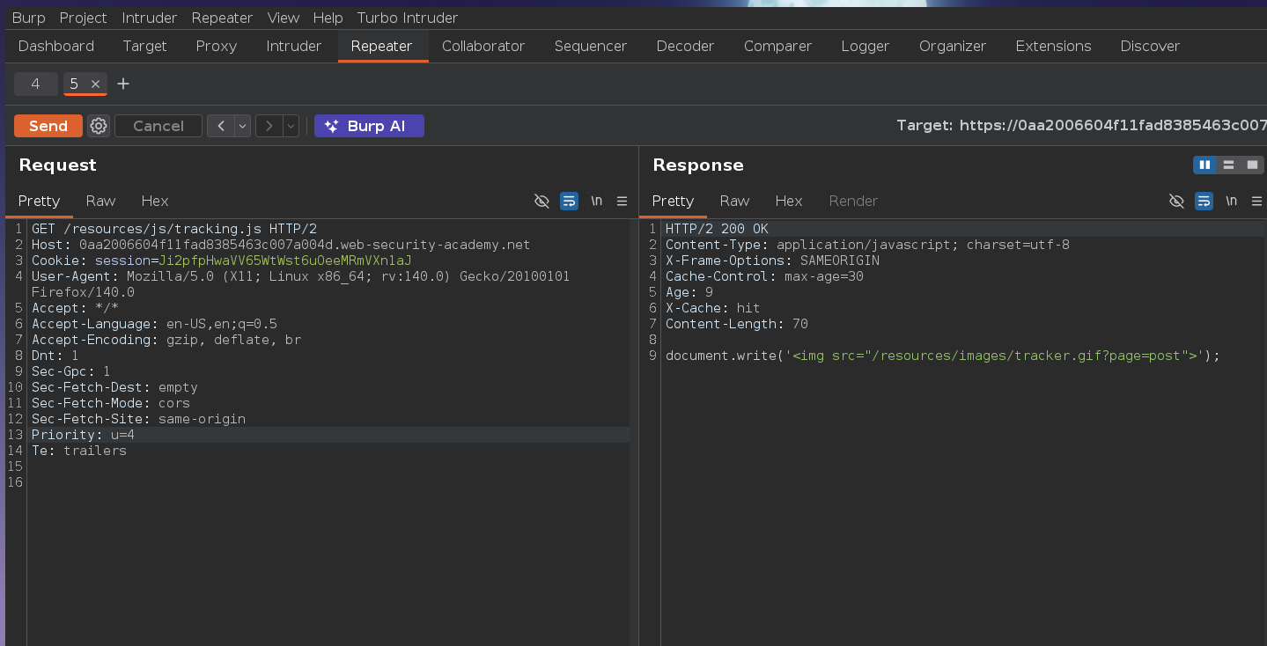Show Response in Raw view

(734, 201)
